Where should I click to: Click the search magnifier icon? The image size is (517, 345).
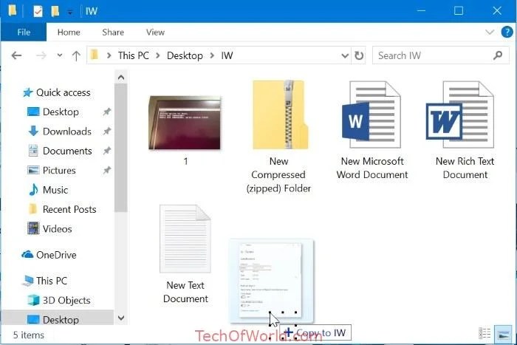[498, 55]
